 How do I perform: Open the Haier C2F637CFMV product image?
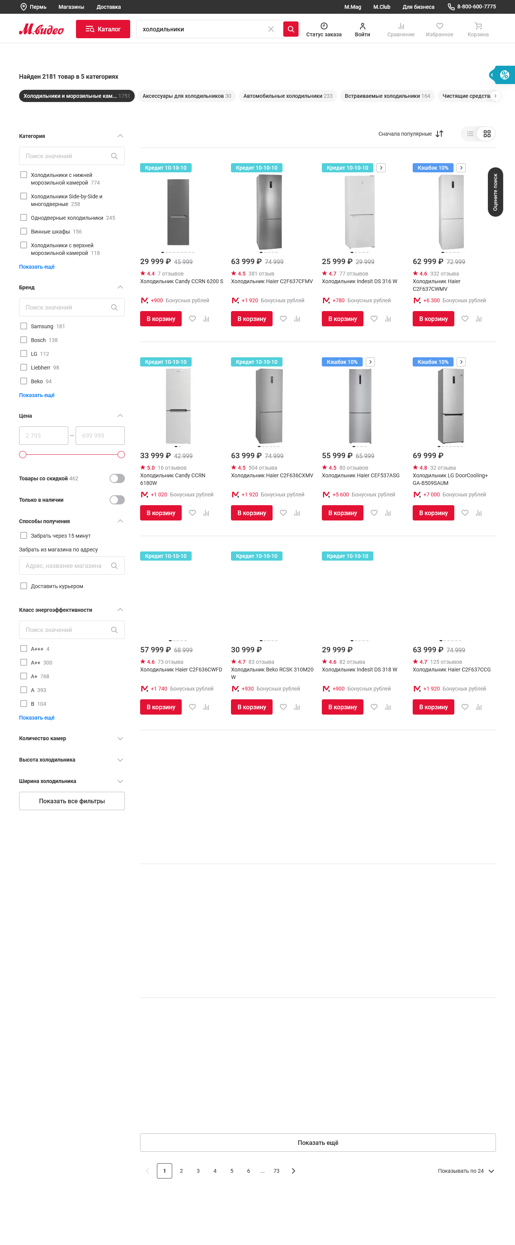(x=269, y=212)
